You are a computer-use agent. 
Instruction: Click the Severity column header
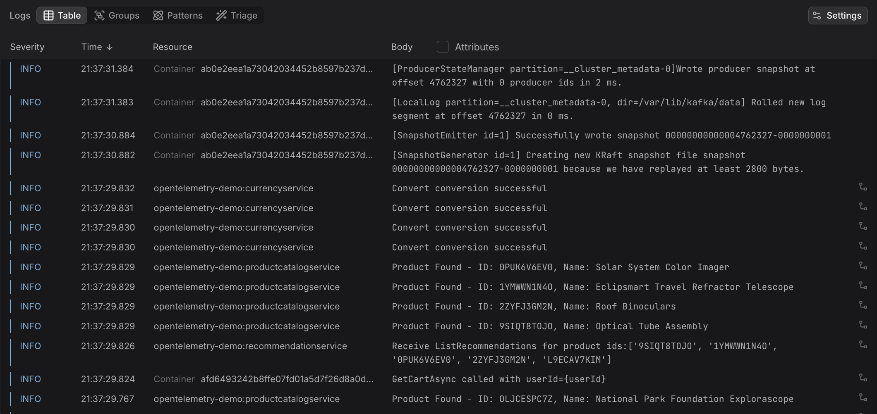(x=27, y=47)
